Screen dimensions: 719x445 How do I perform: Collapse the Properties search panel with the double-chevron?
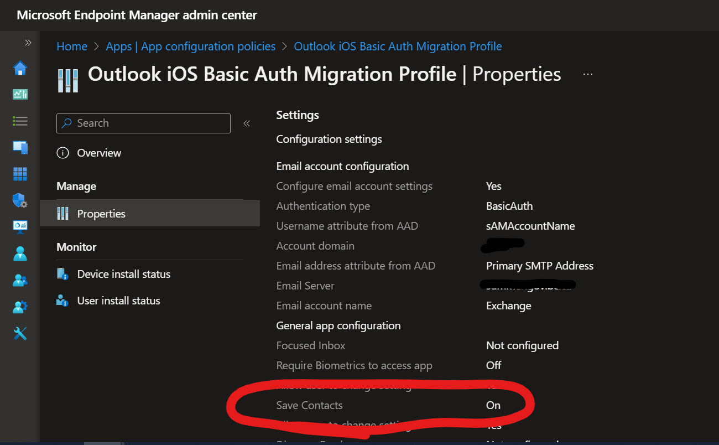pyautogui.click(x=247, y=124)
